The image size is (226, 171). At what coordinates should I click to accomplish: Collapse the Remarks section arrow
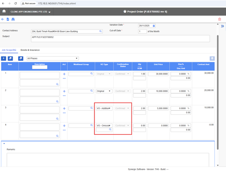[4, 143]
